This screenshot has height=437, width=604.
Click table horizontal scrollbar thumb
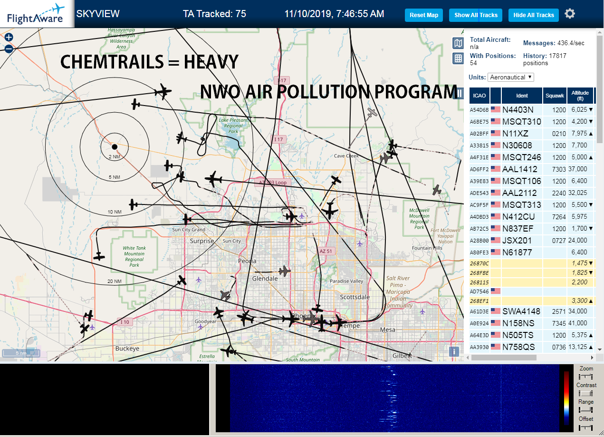click(504, 357)
